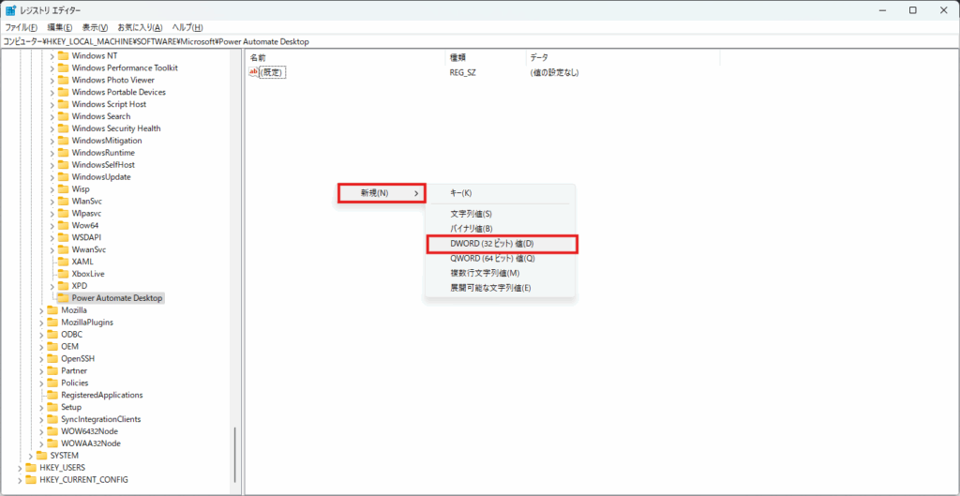Viewport: 960px width, 496px height.
Task: Click the WSDAPI folder icon
Action: coord(63,237)
